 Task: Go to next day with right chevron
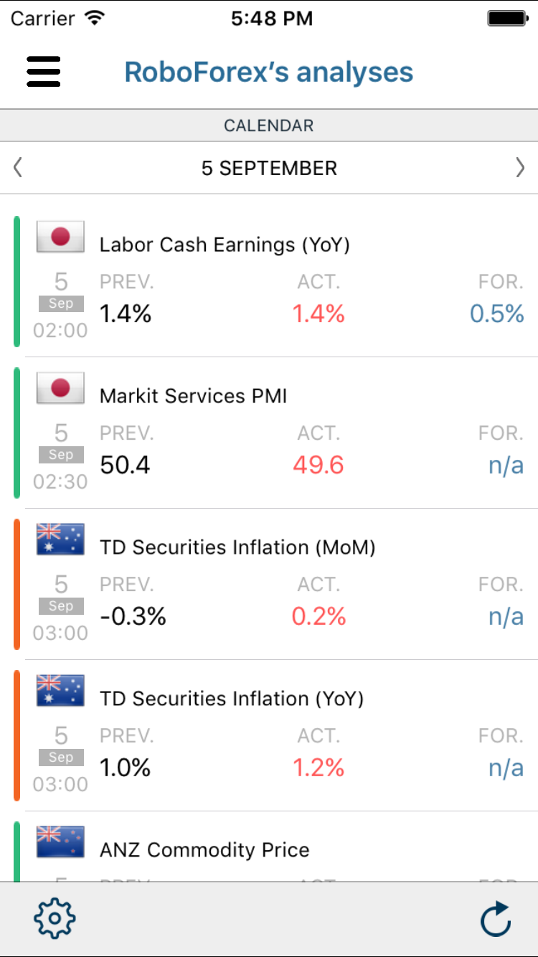coord(520,168)
